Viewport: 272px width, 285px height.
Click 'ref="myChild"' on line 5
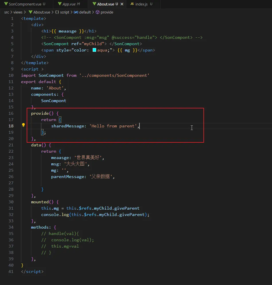[88, 44]
